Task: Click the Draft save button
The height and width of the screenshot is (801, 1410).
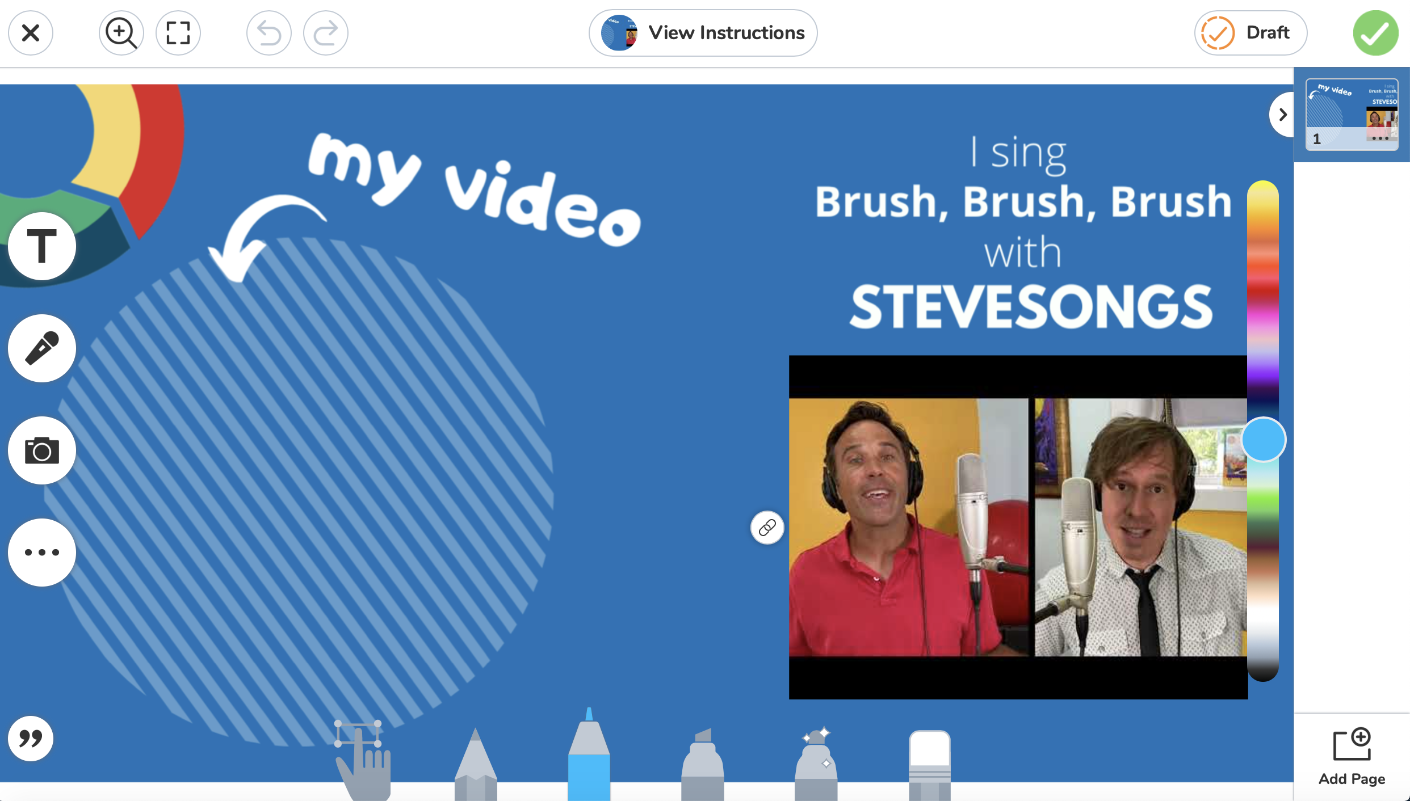Action: tap(1251, 33)
